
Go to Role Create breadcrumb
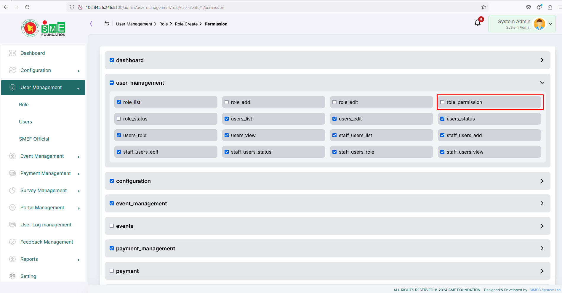click(x=186, y=24)
